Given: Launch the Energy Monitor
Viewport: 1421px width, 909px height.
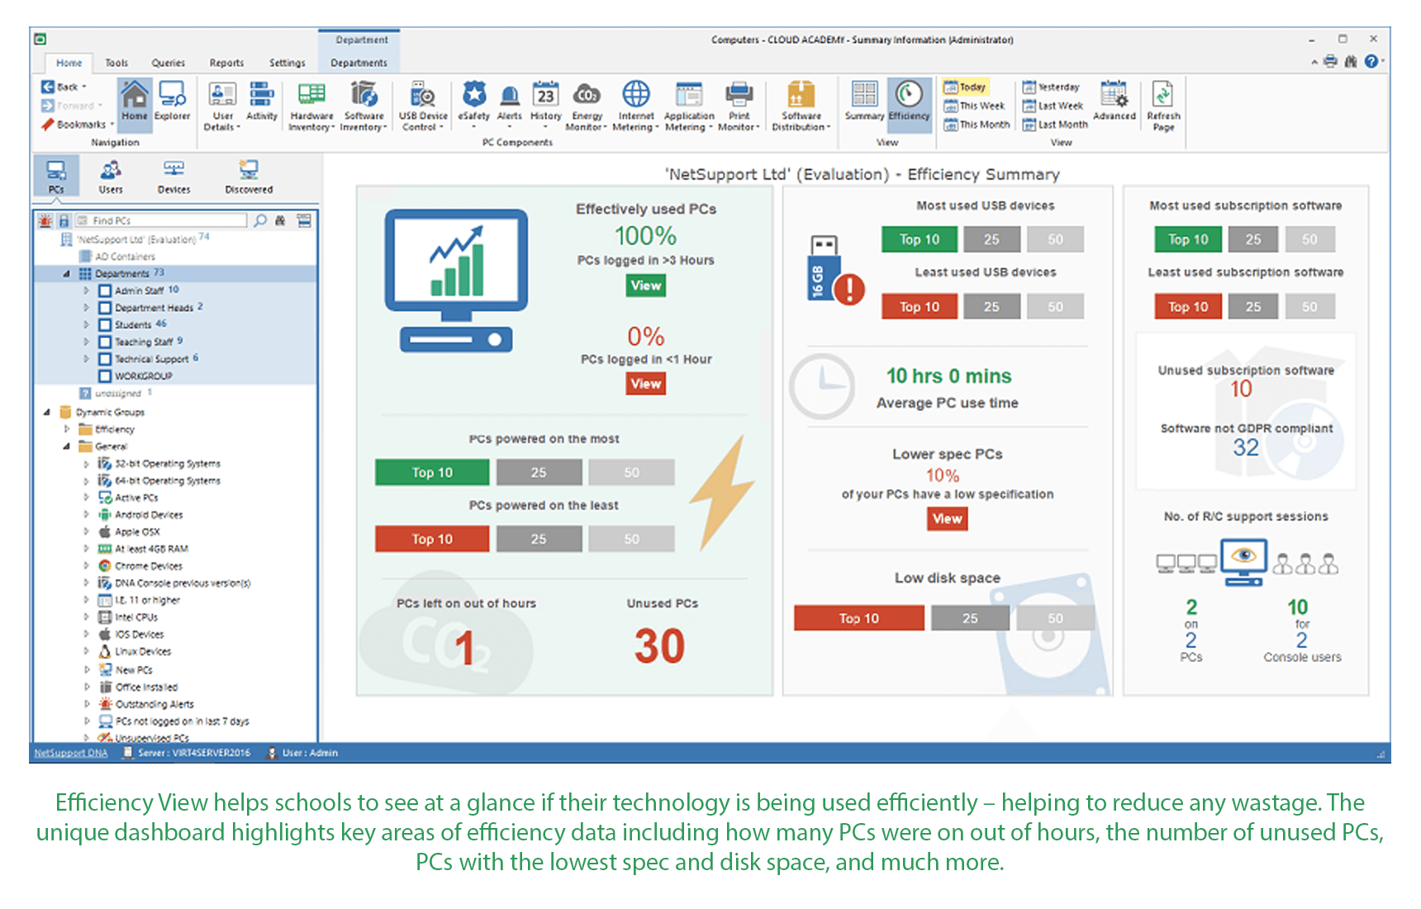Looking at the screenshot, I should tap(587, 105).
